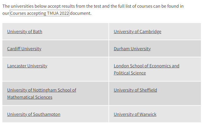Screen dimensions: 203x125
Task: Visit the University of Sheffield link
Action: [x=135, y=90]
